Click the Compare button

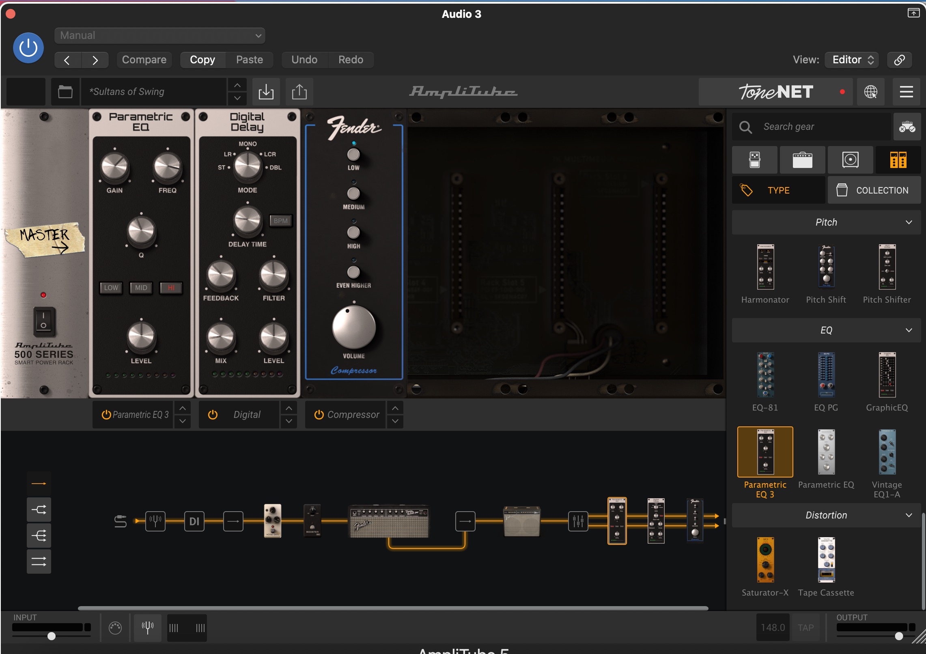point(144,60)
